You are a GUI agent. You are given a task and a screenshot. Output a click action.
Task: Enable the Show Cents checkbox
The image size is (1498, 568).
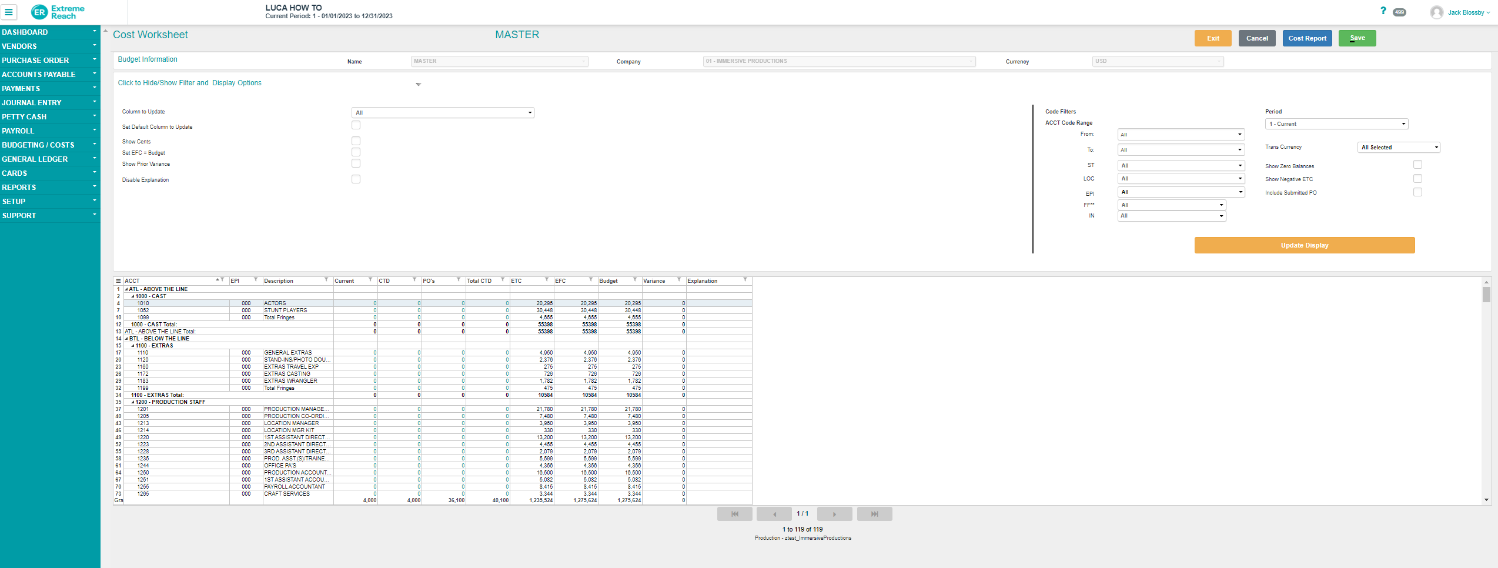(356, 141)
